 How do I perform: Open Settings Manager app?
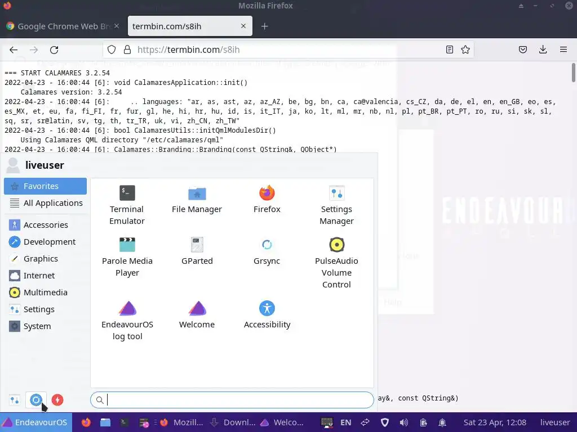point(336,205)
